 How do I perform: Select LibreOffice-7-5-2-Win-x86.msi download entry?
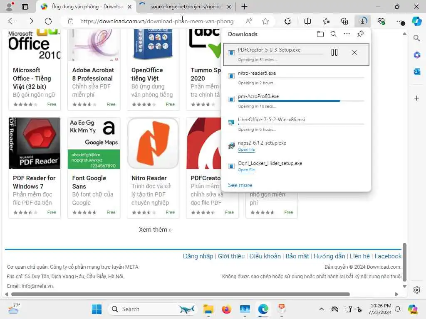point(296,124)
